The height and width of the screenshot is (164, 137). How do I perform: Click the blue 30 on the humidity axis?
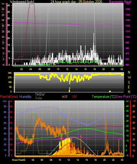click(x=5, y=139)
